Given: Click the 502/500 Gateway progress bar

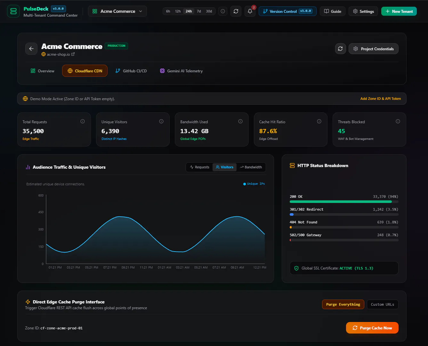Looking at the screenshot, I should click(344, 240).
